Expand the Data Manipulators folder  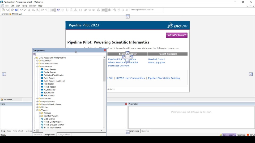[x=37, y=64]
